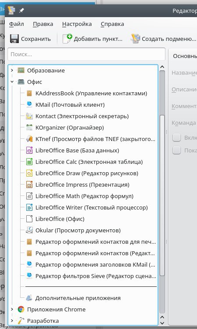This screenshot has height=329, width=197.
Task: Select LibreOffice Impress (Презентация) entry
Action: click(x=82, y=184)
